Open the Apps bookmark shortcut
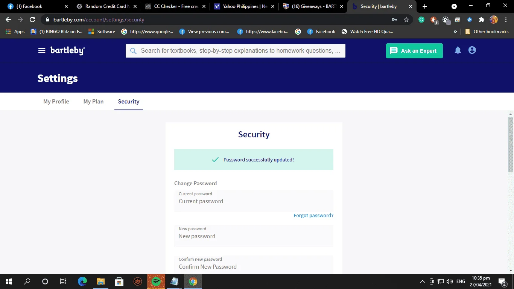514x289 pixels. click(x=15, y=32)
